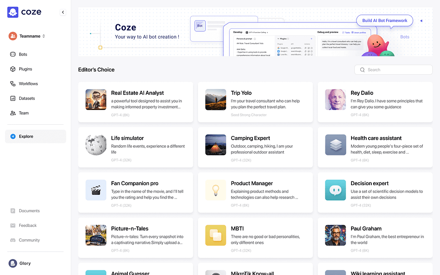Click the Feedback icon
The width and height of the screenshot is (440, 275).
13,225
